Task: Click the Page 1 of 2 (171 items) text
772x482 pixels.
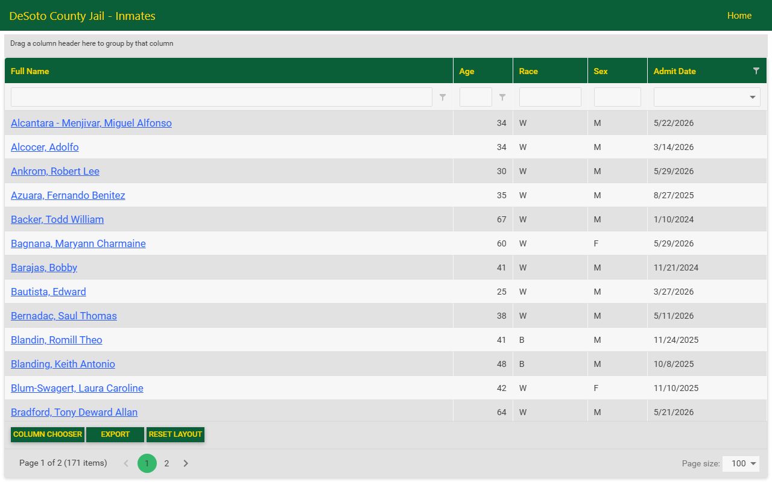Action: [63, 463]
